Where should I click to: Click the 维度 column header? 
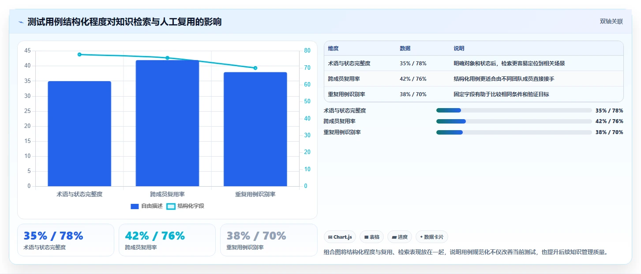[334, 49]
